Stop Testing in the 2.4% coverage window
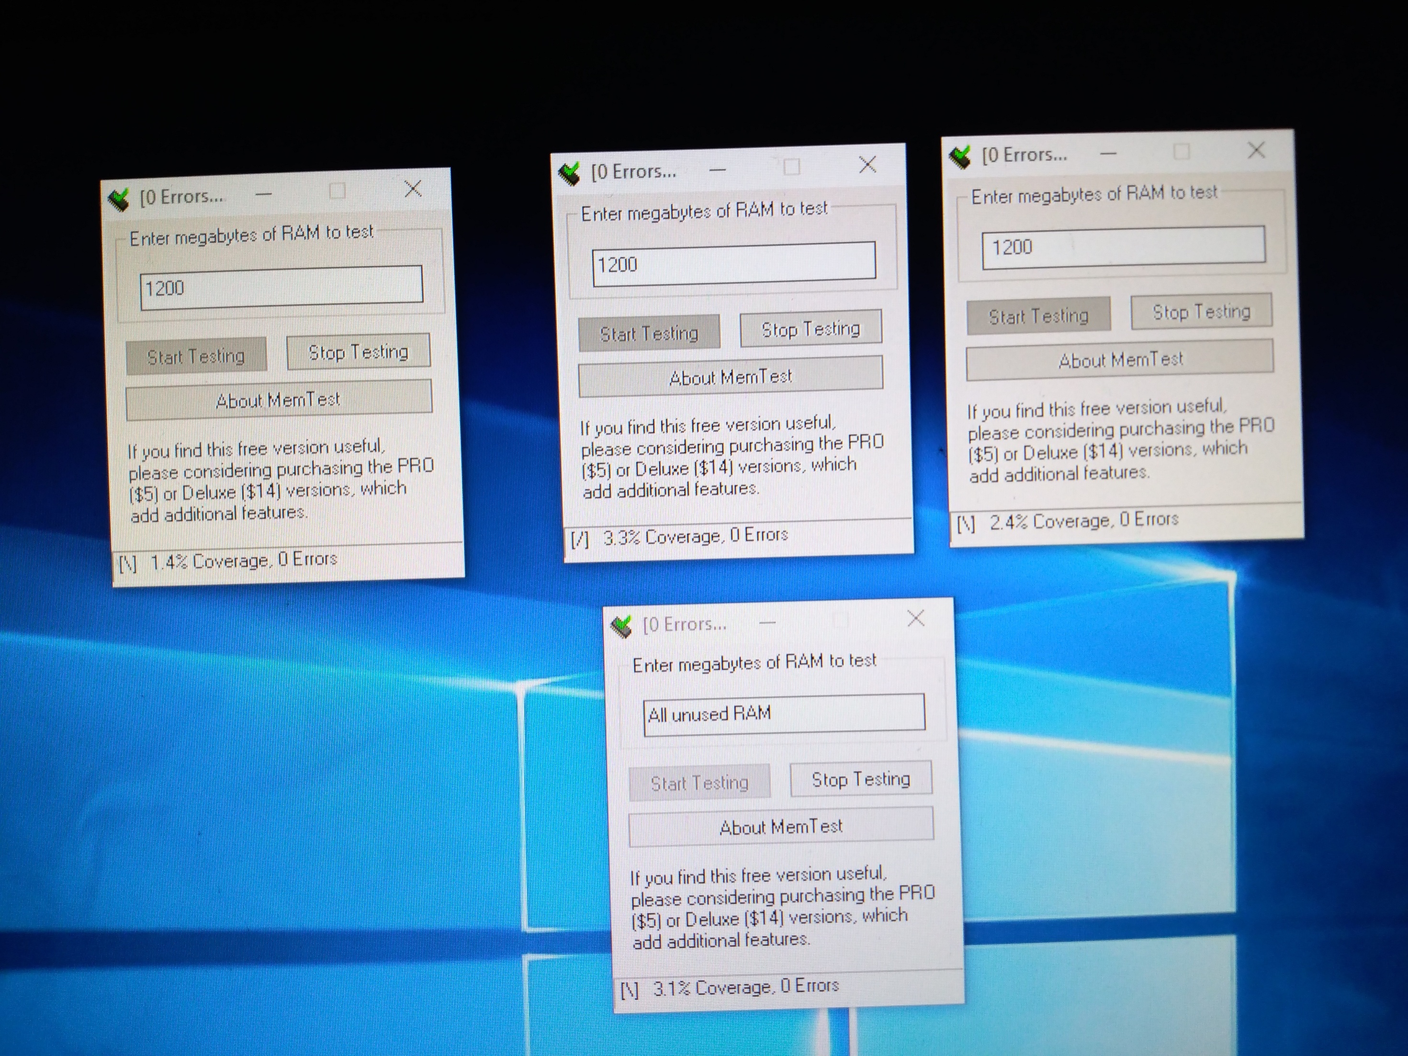This screenshot has height=1056, width=1408. (1201, 312)
